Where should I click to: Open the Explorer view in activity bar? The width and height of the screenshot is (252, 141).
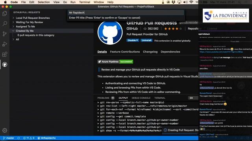(5, 13)
